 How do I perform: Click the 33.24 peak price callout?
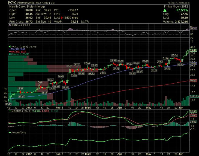point(174,55)
